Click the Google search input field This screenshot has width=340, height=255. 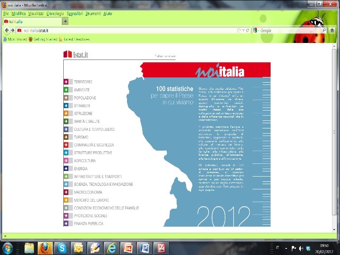tap(290, 30)
